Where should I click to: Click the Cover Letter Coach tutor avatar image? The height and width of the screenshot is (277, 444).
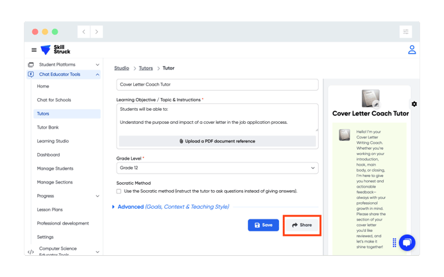370,99
